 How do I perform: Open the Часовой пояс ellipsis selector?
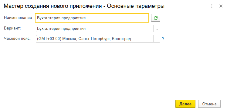(157, 39)
